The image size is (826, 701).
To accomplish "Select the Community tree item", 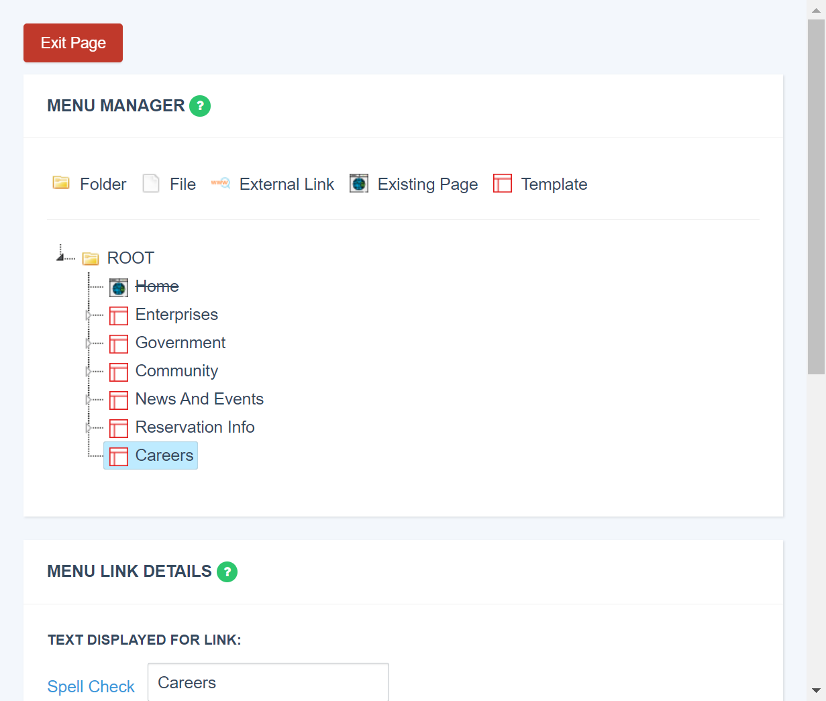I will pos(176,371).
